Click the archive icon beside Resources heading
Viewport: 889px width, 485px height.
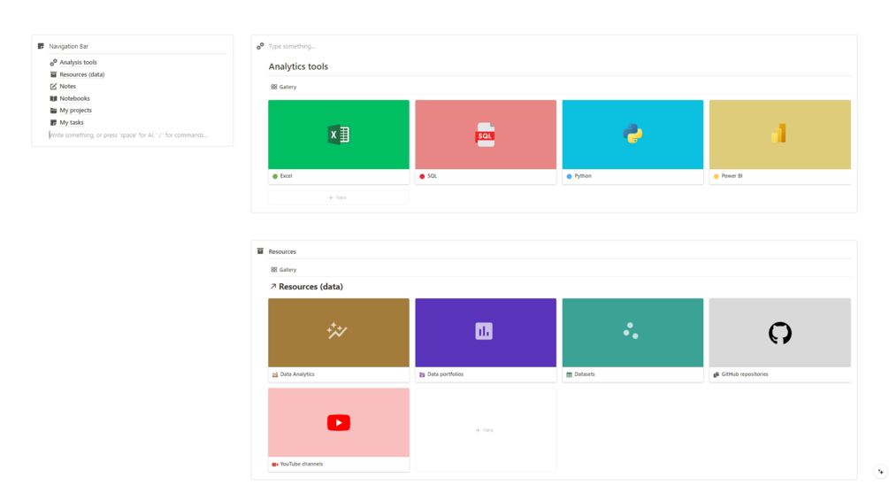pos(260,250)
